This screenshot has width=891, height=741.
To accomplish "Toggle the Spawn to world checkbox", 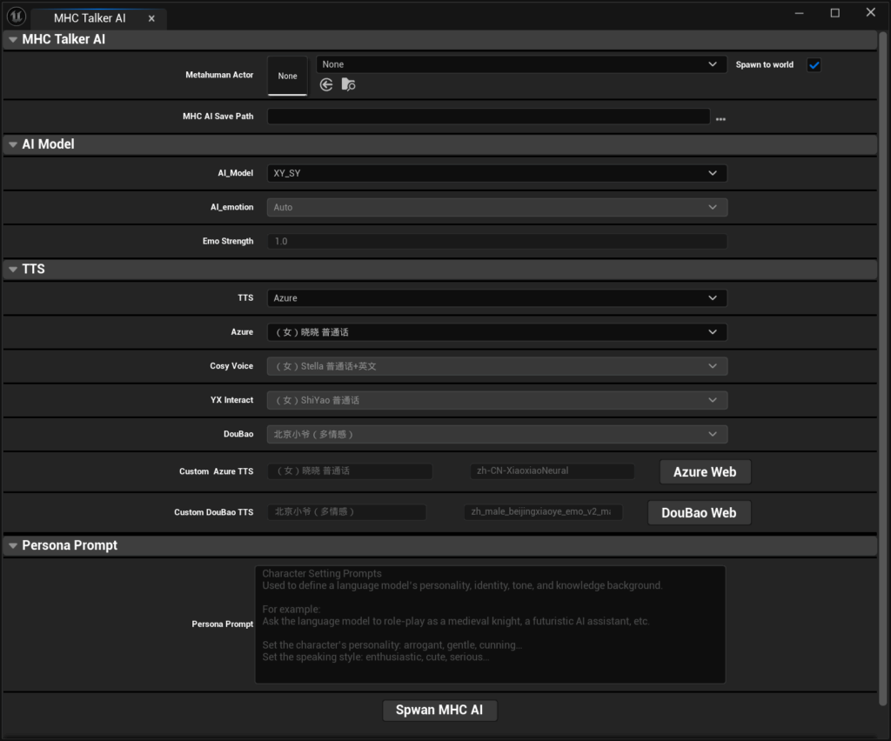I will point(814,65).
